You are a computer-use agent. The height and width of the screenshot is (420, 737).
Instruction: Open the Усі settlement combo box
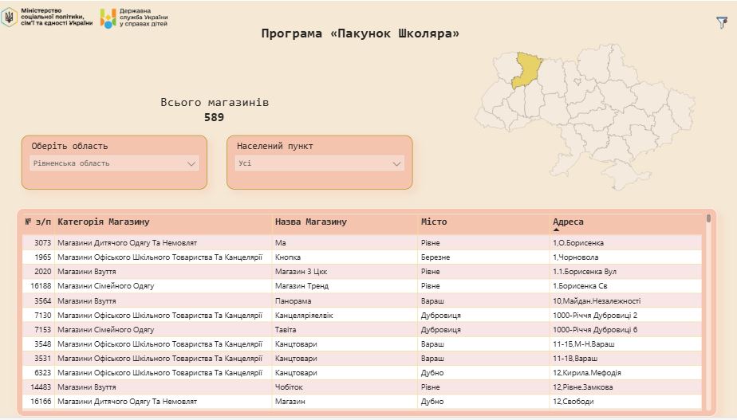319,163
